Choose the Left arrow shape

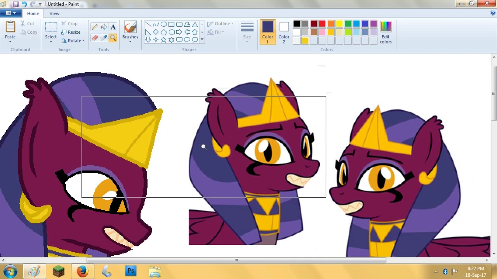pyautogui.click(x=187, y=32)
